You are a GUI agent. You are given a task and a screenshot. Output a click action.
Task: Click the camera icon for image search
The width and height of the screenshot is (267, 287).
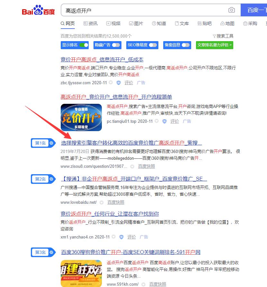231,10
